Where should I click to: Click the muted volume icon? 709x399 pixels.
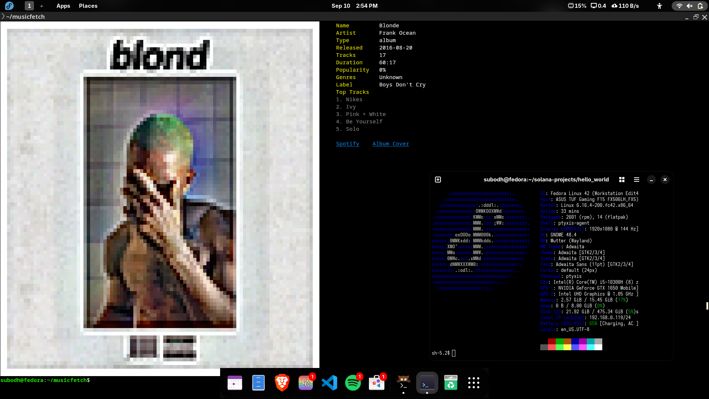coord(689,6)
